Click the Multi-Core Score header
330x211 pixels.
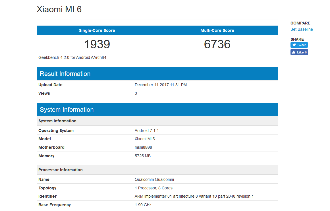[x=217, y=30]
